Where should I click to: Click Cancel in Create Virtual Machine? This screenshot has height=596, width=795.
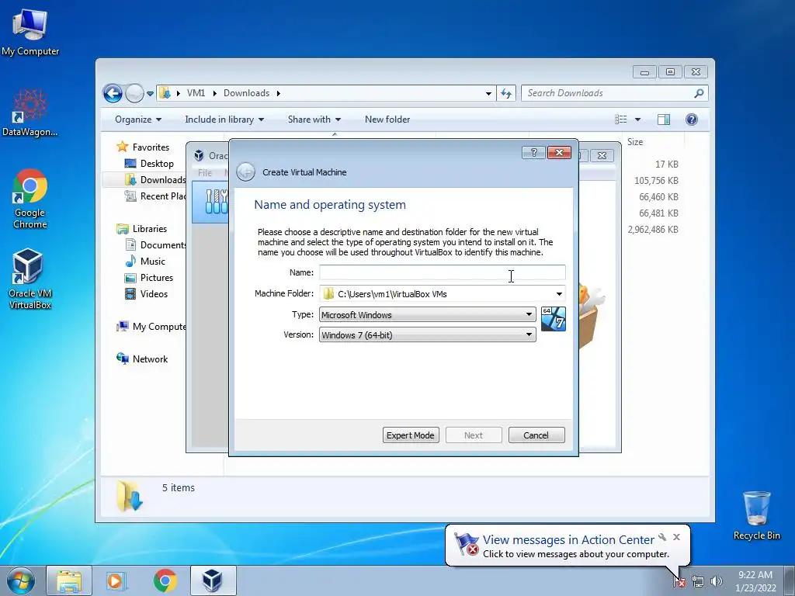tap(536, 435)
